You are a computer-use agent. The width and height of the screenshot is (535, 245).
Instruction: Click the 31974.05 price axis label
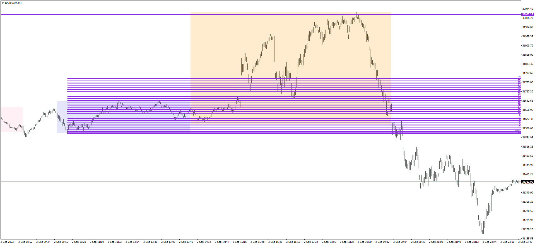point(527,27)
